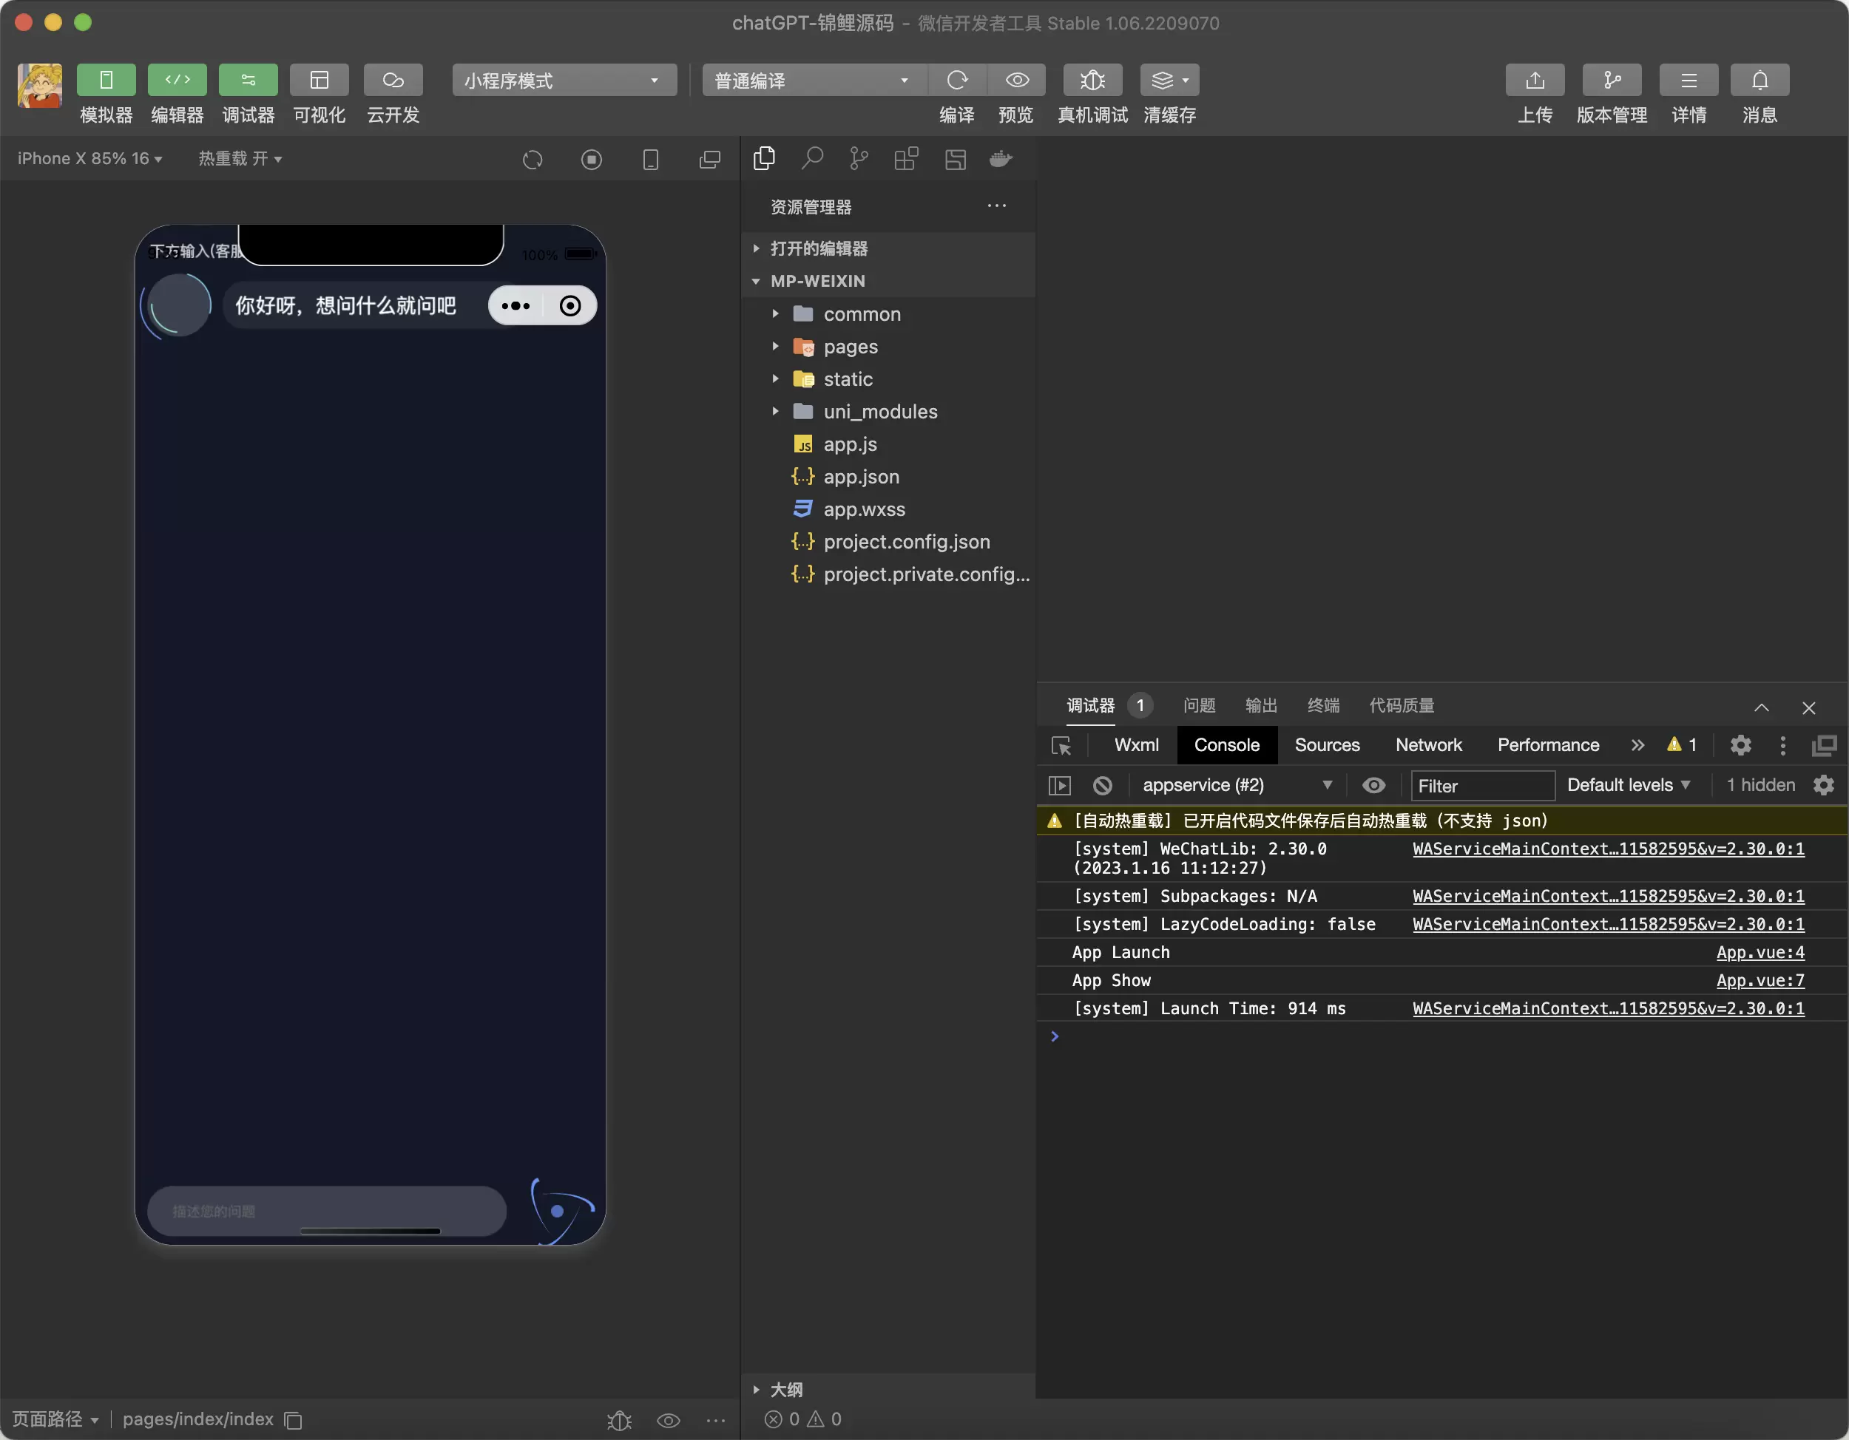Open the app.js file
Viewport: 1849px width, 1440px height.
click(x=889, y=444)
